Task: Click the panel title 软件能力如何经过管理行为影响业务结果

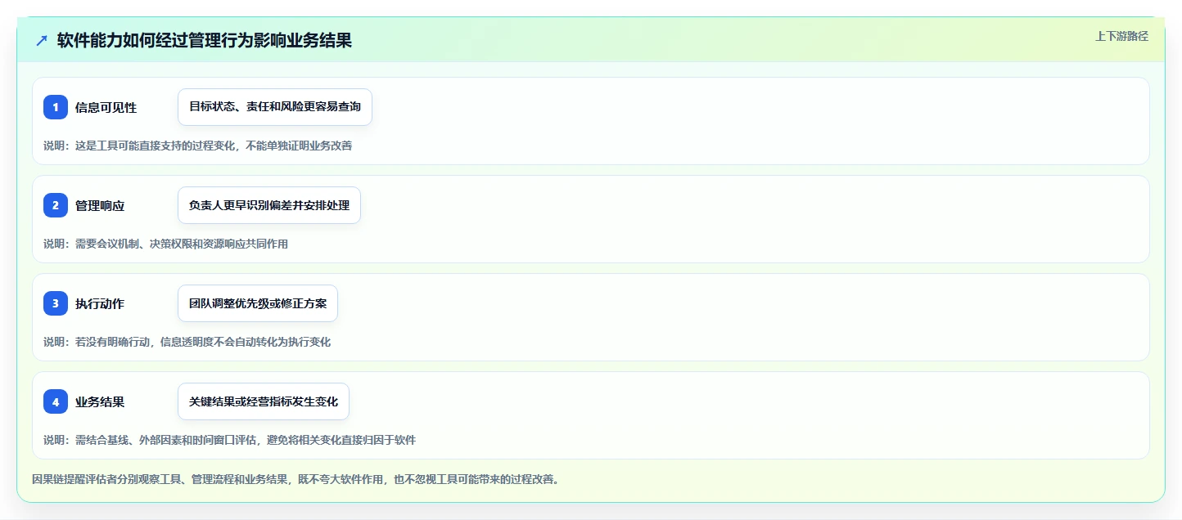Action: tap(205, 40)
